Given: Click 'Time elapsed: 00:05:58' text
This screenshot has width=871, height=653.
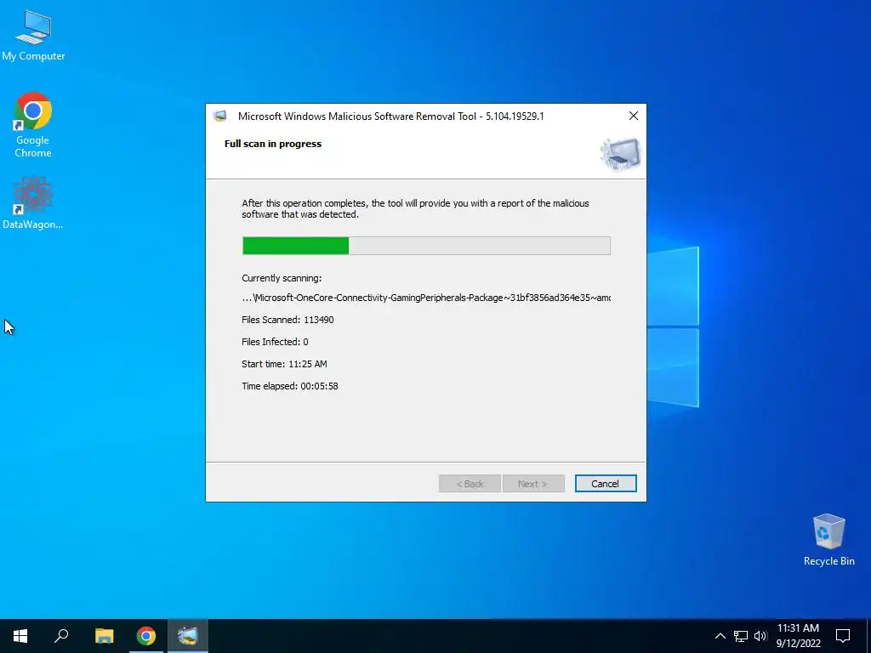Looking at the screenshot, I should point(290,387).
